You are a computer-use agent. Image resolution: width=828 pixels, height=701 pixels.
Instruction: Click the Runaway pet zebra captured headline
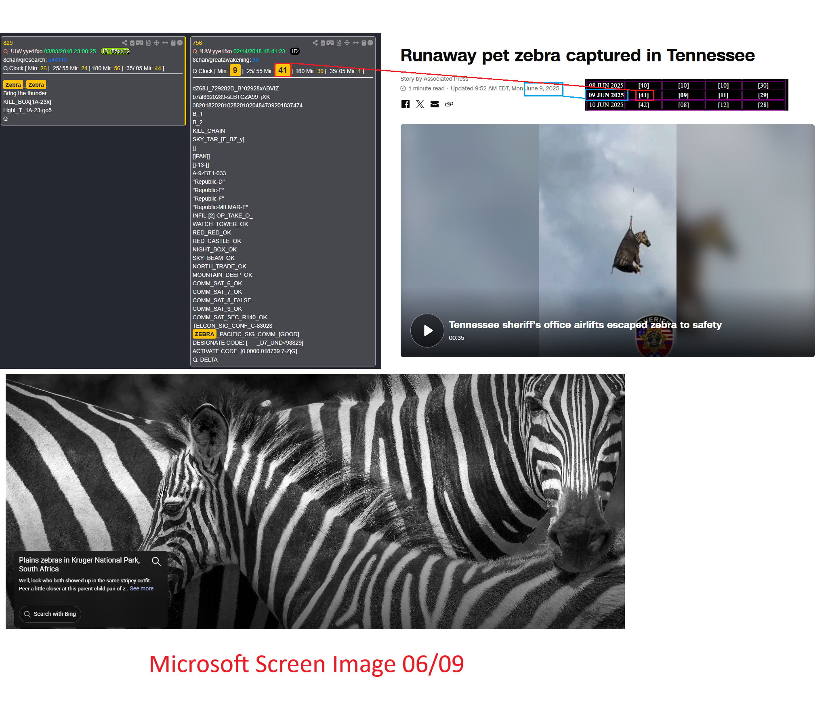pyautogui.click(x=578, y=55)
